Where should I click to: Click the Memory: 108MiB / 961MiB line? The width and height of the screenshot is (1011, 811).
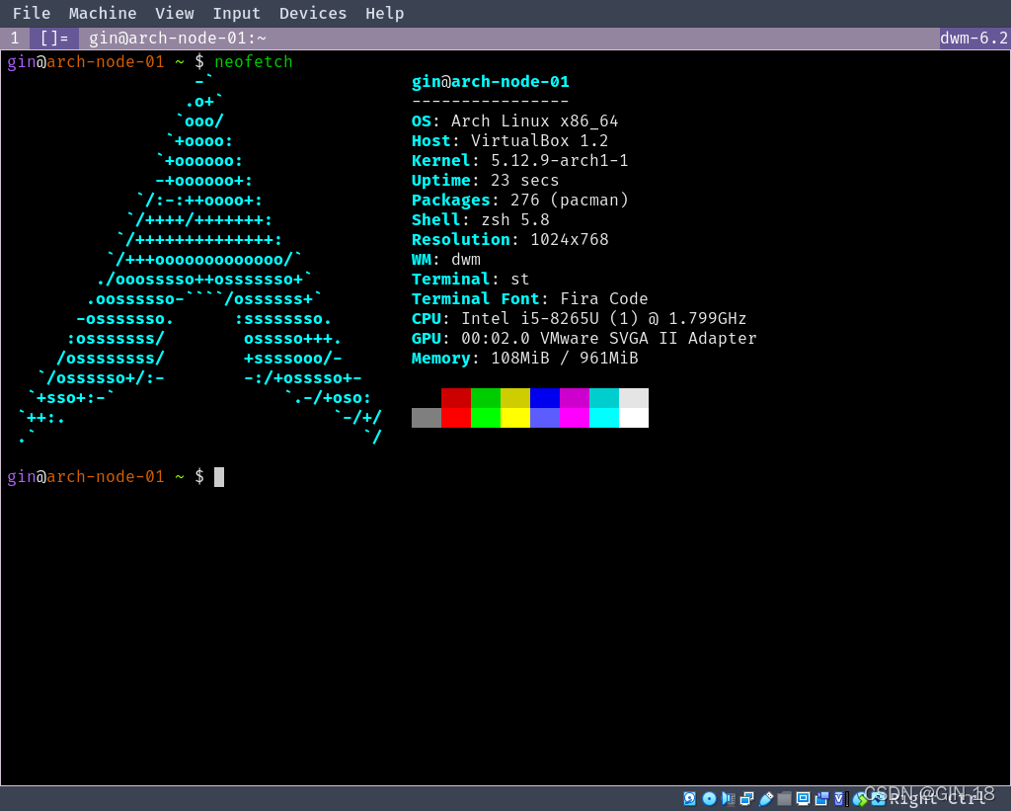point(524,358)
